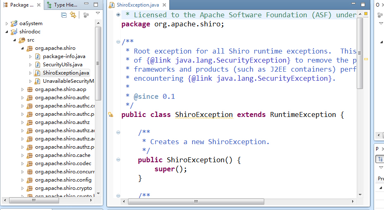Select shirodoc project icon
Image resolution: width=384 pixels, height=210 pixels.
(14, 31)
